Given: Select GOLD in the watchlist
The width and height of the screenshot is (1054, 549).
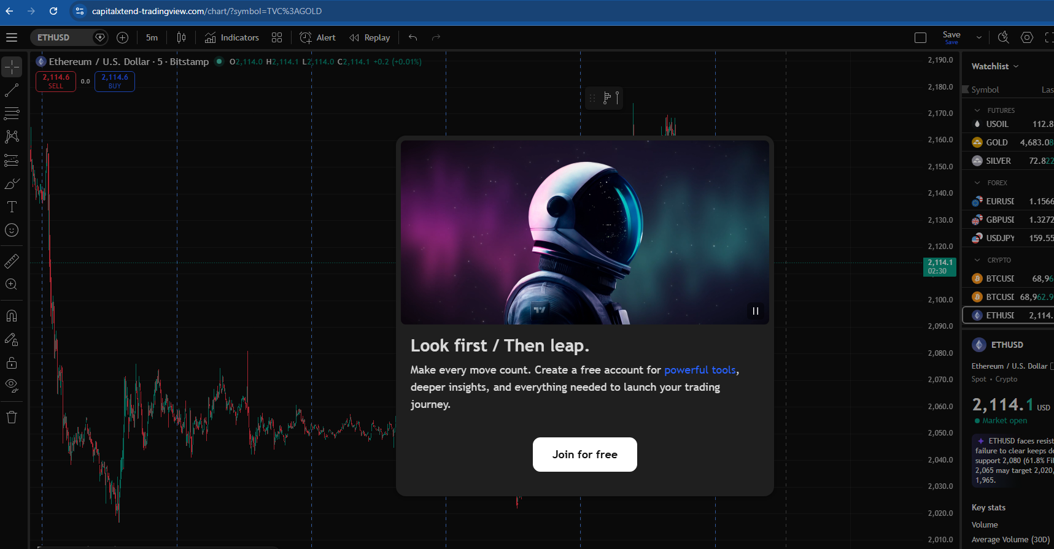Looking at the screenshot, I should click(x=996, y=142).
